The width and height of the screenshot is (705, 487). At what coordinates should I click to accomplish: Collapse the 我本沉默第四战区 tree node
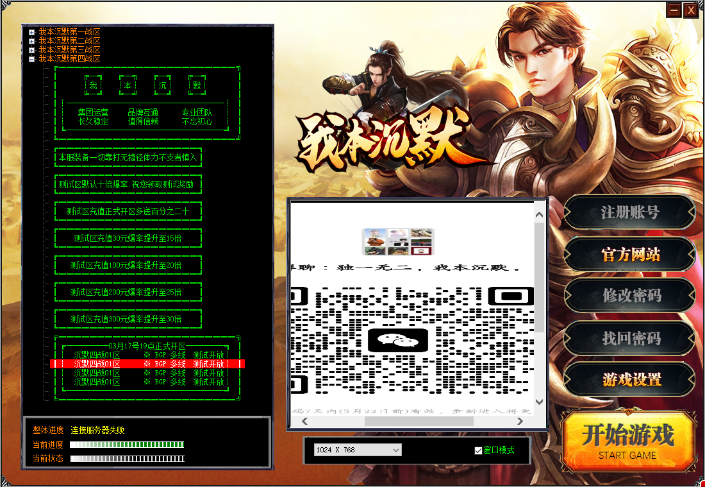point(31,59)
